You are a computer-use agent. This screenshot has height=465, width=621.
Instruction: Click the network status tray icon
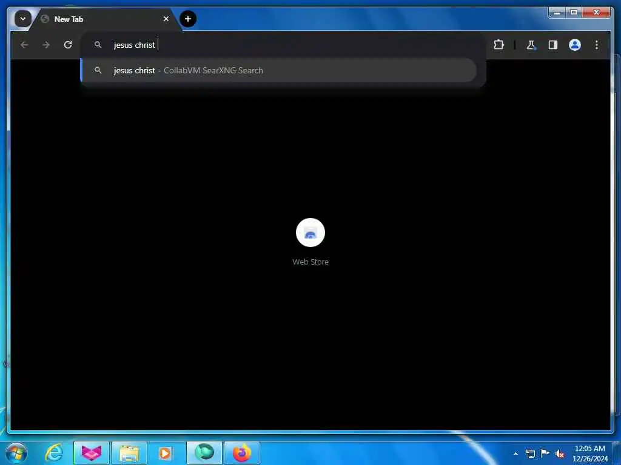(531, 453)
